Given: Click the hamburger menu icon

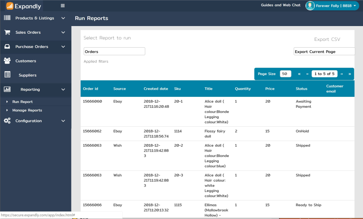Looking at the screenshot, I should pyautogui.click(x=62, y=6).
